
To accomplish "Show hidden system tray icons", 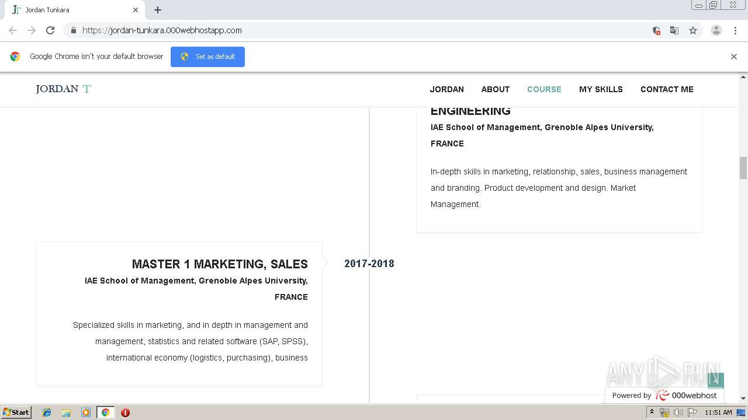I will 652,412.
